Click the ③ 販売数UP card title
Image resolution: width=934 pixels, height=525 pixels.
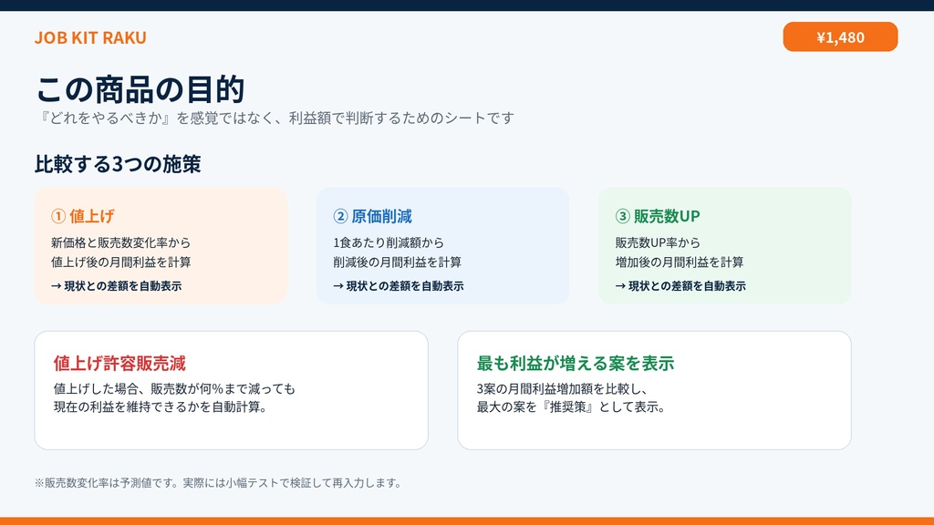[658, 216]
